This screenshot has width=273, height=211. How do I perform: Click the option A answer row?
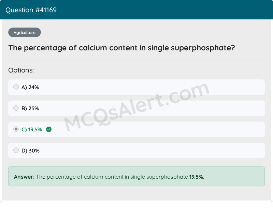tap(136, 87)
